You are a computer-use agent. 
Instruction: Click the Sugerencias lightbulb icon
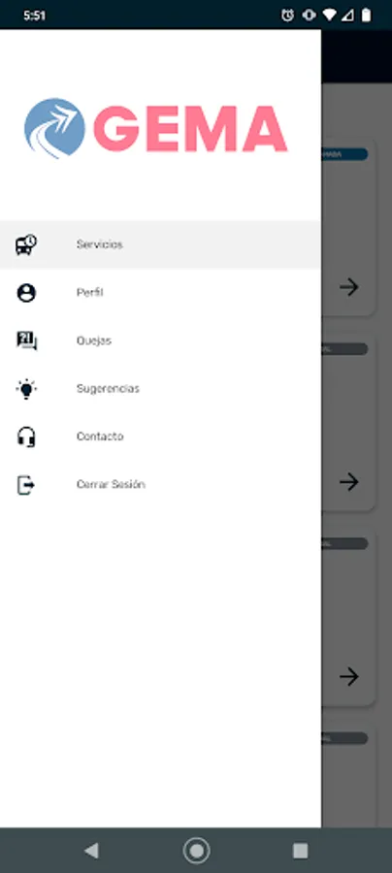(26, 389)
